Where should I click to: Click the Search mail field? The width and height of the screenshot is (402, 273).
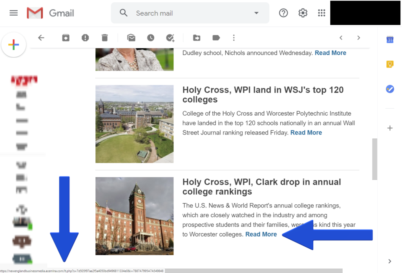188,13
